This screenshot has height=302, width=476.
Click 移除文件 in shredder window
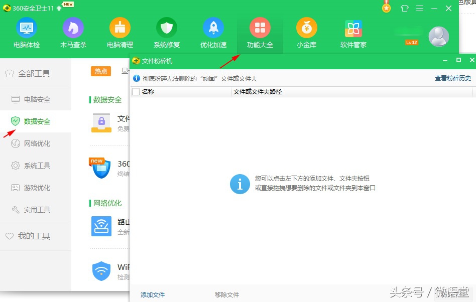tap(227, 294)
